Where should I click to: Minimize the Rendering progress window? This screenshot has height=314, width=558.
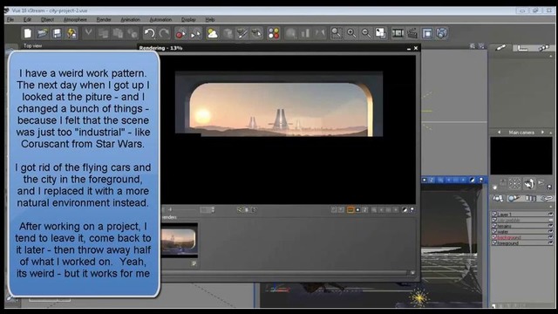pos(409,49)
